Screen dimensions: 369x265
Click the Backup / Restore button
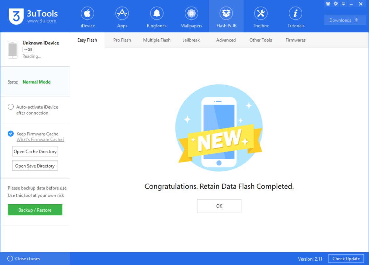point(35,210)
